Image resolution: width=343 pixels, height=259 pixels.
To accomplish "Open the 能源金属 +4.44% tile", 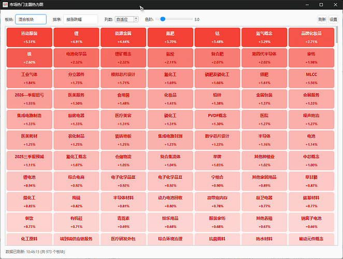I will (x=123, y=37).
